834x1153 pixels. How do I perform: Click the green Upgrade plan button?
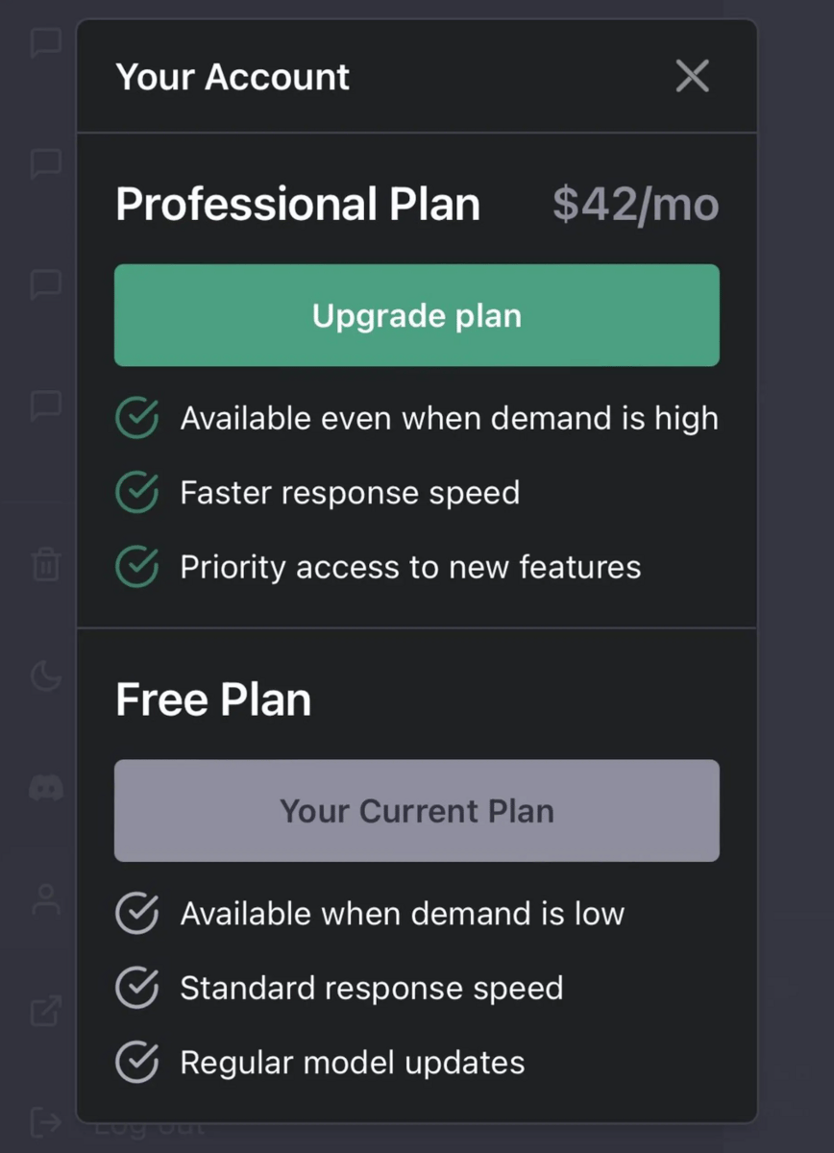[417, 315]
